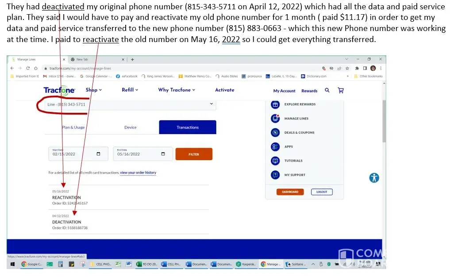Click the accessibility widget icon
Viewport: 454px width, 277px height.
(374, 178)
